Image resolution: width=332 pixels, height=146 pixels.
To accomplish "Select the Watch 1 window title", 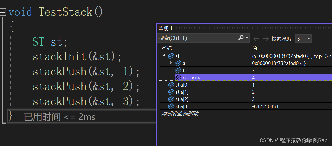I will coord(165,28).
